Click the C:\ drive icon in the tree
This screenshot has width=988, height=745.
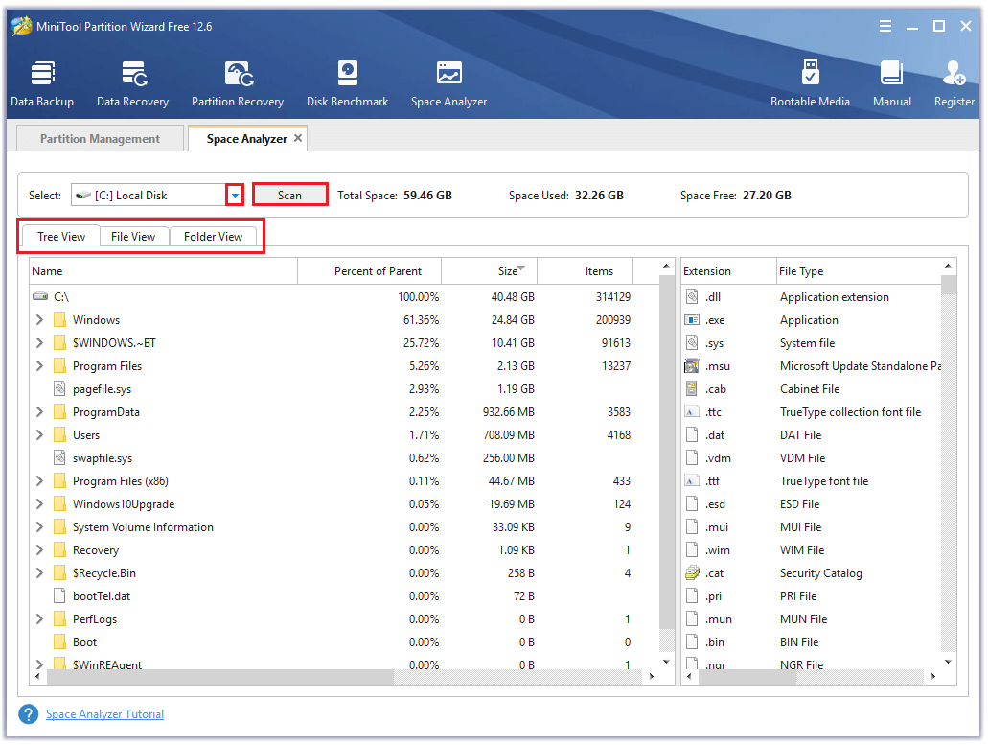(40, 296)
